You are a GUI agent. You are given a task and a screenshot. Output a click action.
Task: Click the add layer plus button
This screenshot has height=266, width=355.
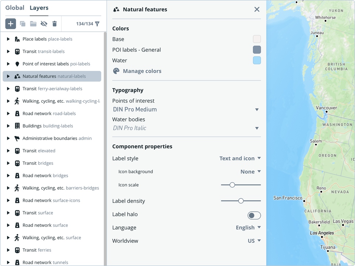10,24
